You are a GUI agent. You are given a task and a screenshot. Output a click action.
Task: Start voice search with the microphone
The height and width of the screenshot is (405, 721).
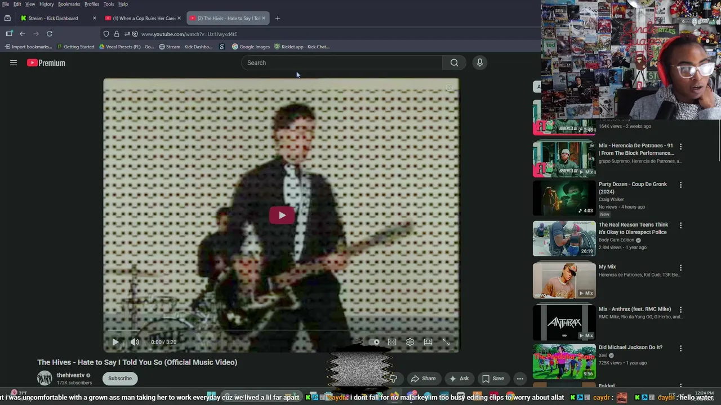tap(480, 62)
